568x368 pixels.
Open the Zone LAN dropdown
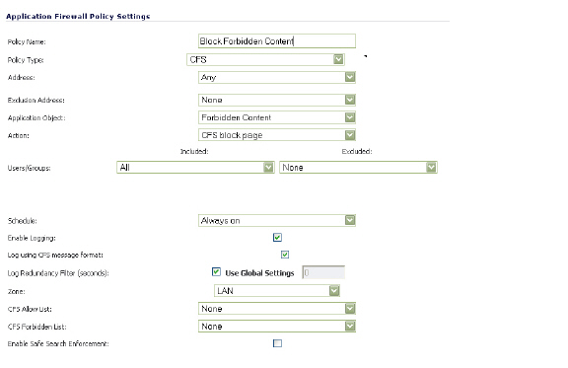point(277,291)
